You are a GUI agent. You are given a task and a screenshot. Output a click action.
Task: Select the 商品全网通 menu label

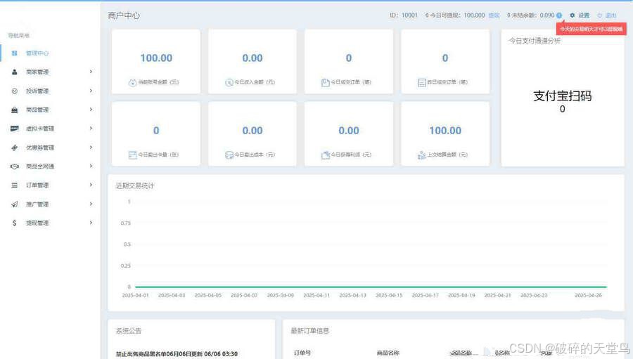click(x=40, y=167)
